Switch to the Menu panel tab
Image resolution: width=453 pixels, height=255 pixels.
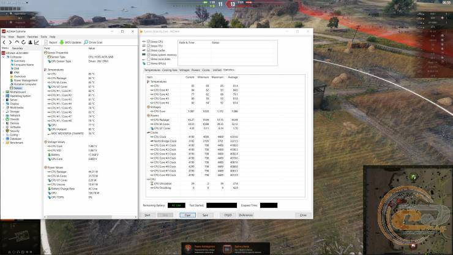[x=5, y=48]
